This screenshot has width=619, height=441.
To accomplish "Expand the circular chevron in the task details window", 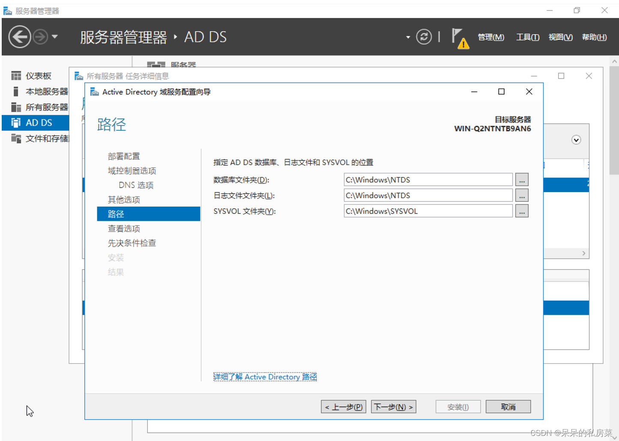I will tap(576, 140).
